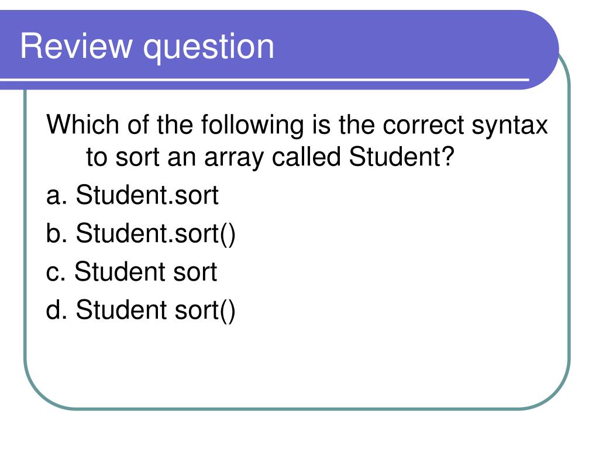The width and height of the screenshot is (599, 449).
Task: Select answer option a. Student.sort
Action: (132, 195)
